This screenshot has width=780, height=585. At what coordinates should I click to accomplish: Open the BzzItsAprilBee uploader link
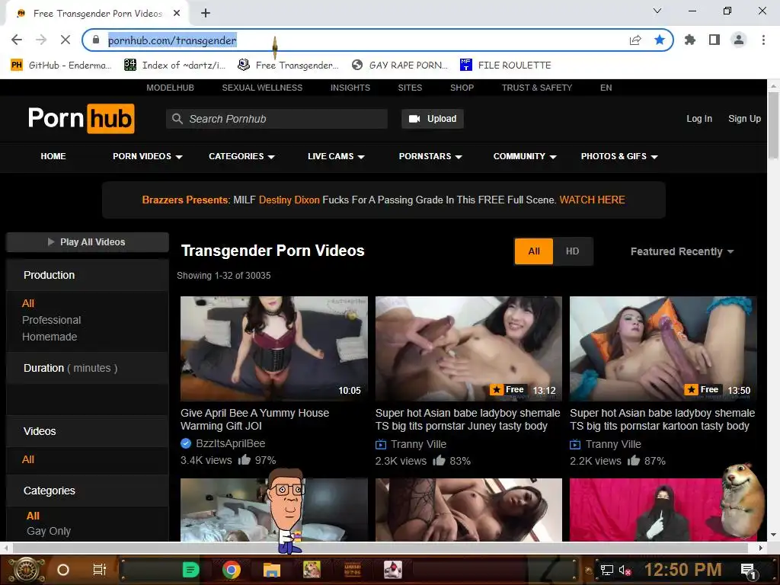(230, 443)
